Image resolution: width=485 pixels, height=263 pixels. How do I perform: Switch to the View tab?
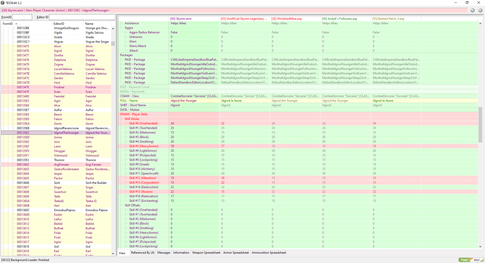tap(122, 253)
